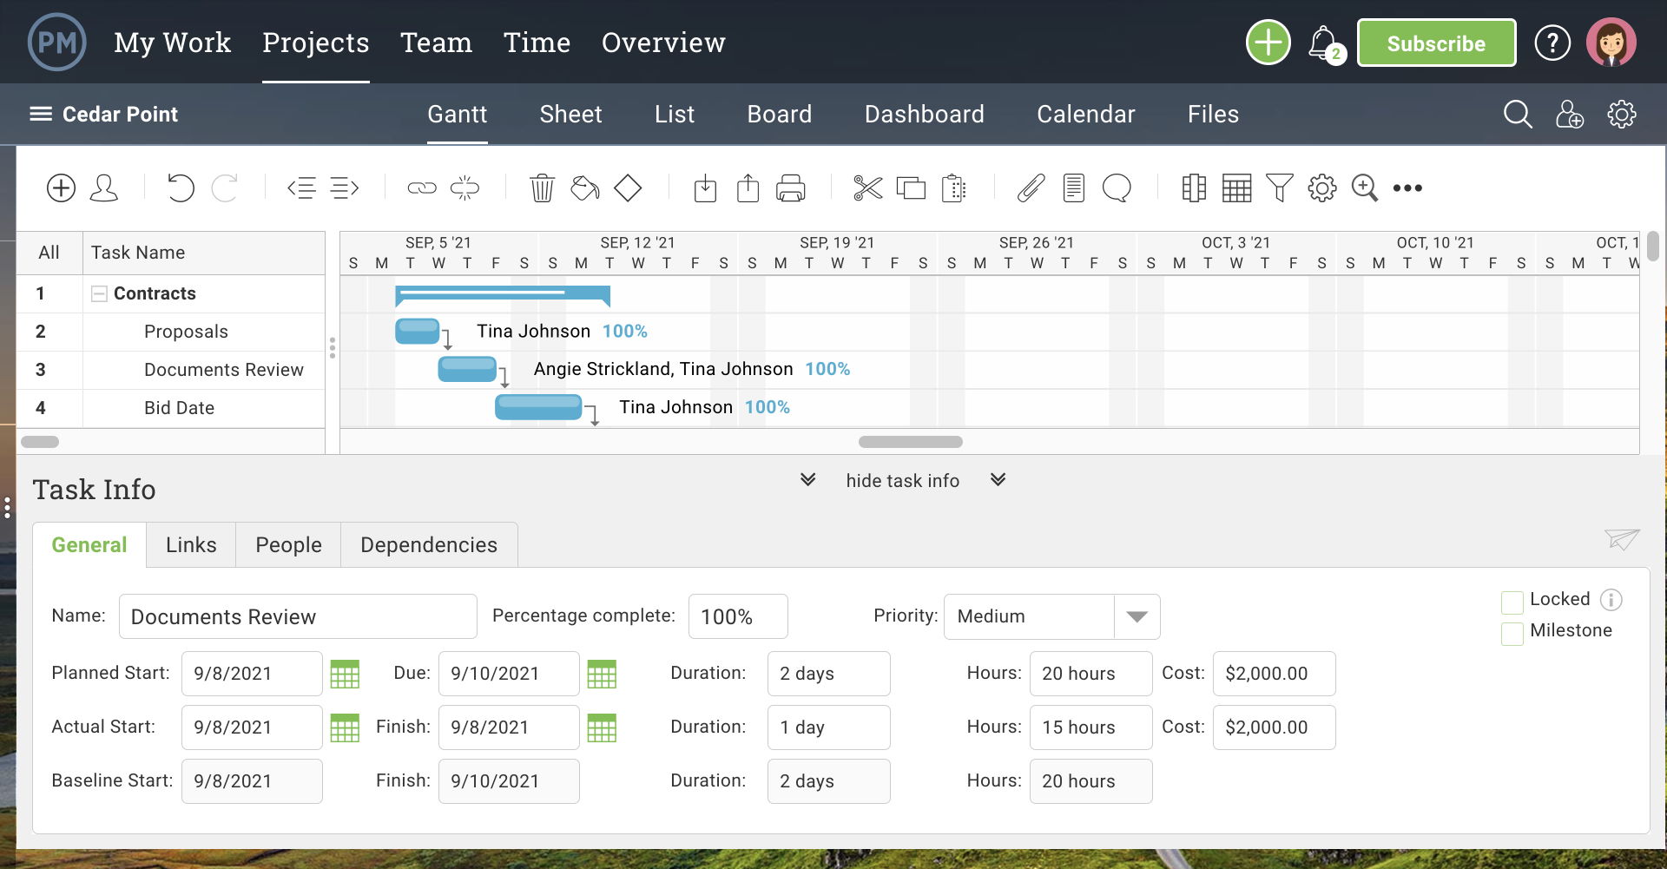The width and height of the screenshot is (1667, 869).
Task: Open project settings gear in header
Action: click(x=1621, y=115)
